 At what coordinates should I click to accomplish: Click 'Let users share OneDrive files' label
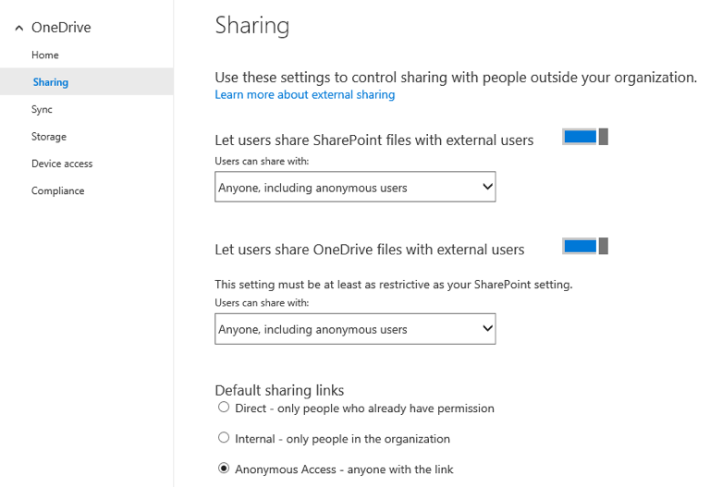pos(370,250)
